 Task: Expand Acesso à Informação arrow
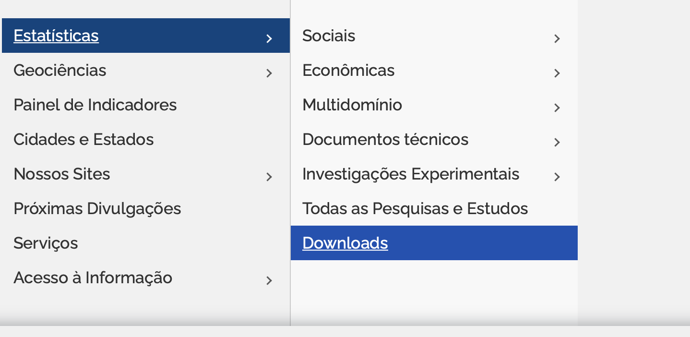[x=269, y=280]
